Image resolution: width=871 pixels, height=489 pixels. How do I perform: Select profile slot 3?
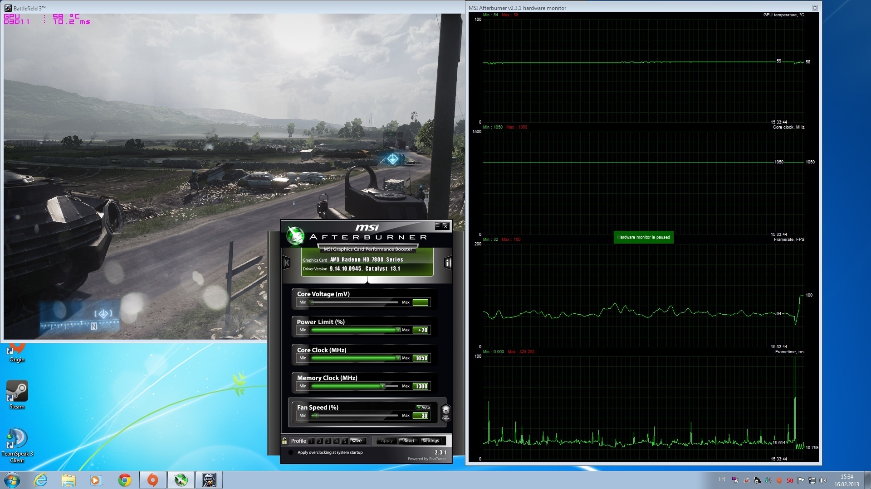[328, 441]
